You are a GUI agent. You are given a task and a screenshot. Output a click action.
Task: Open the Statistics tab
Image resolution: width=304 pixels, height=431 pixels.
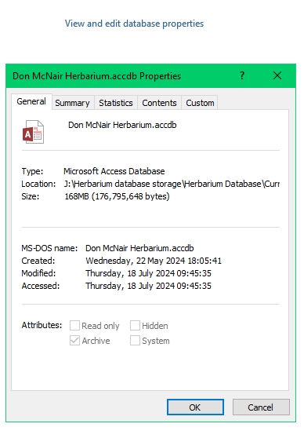[116, 103]
